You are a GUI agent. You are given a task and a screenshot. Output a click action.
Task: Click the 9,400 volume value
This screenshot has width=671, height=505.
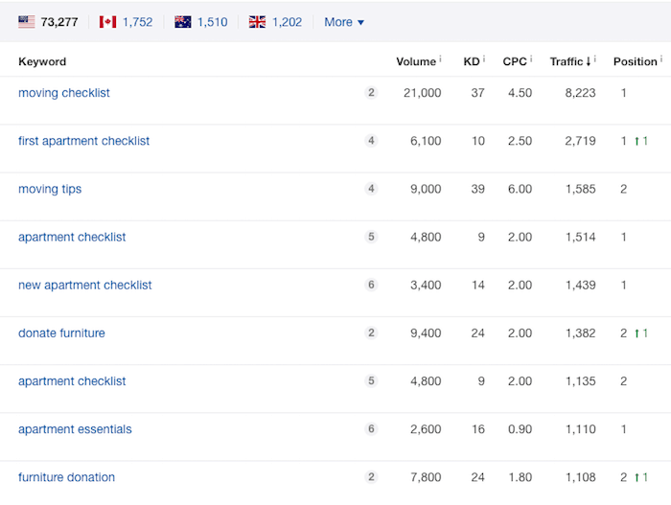click(x=426, y=333)
